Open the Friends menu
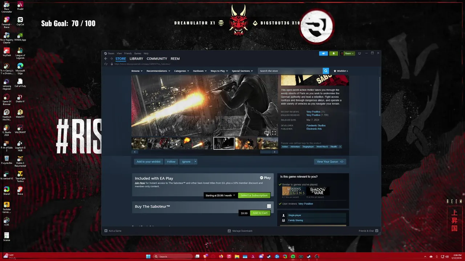 pyautogui.click(x=128, y=53)
